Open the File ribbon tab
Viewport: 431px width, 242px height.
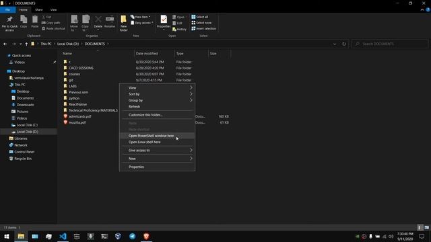click(7, 9)
